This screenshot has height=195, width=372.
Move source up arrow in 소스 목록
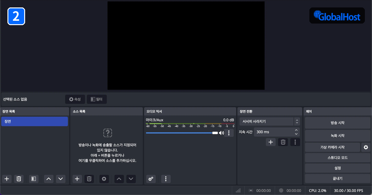pyautogui.click(x=119, y=179)
